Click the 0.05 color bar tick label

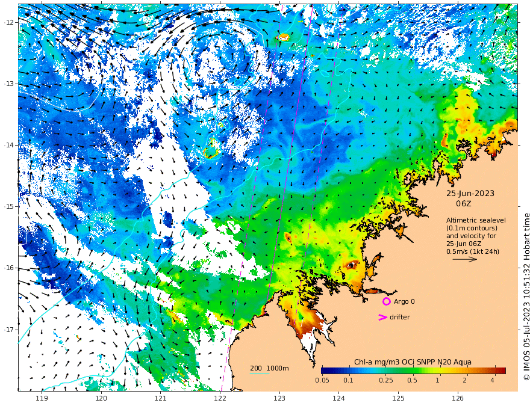(322, 380)
